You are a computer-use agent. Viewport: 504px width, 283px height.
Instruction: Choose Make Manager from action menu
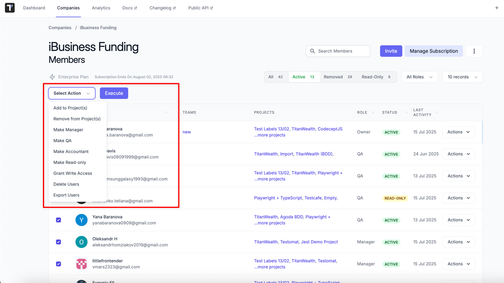click(69, 130)
